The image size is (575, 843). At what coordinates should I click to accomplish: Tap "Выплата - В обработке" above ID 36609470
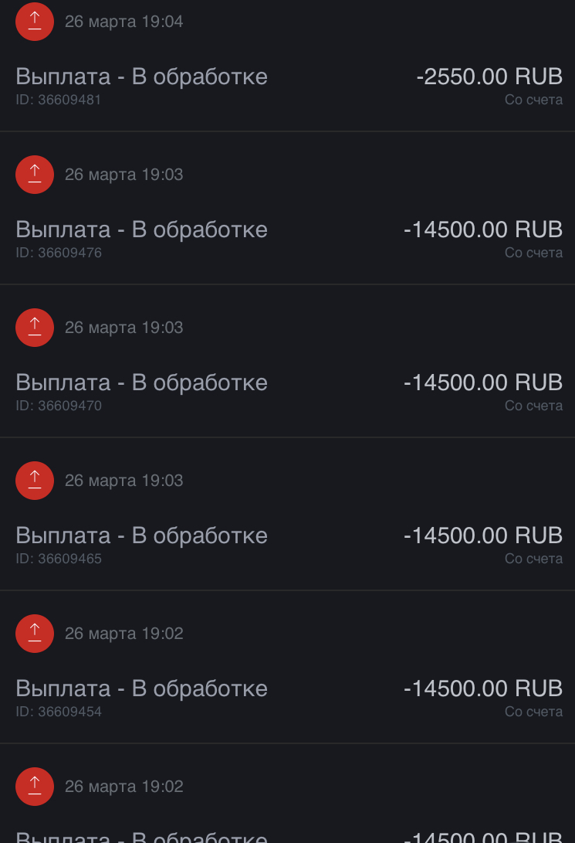coord(142,382)
